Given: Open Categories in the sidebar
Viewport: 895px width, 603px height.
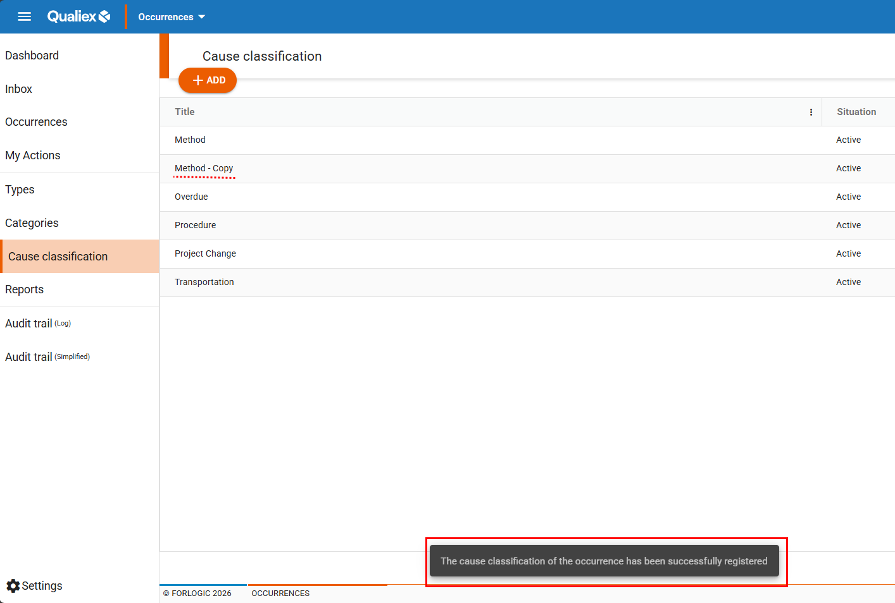Looking at the screenshot, I should tap(32, 223).
